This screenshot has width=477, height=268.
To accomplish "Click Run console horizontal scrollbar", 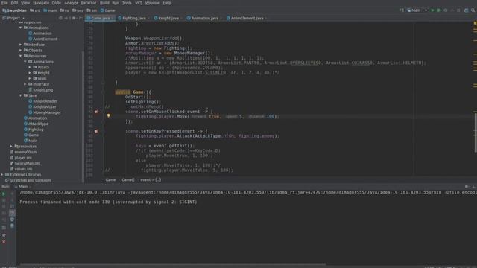I will (x=173, y=264).
